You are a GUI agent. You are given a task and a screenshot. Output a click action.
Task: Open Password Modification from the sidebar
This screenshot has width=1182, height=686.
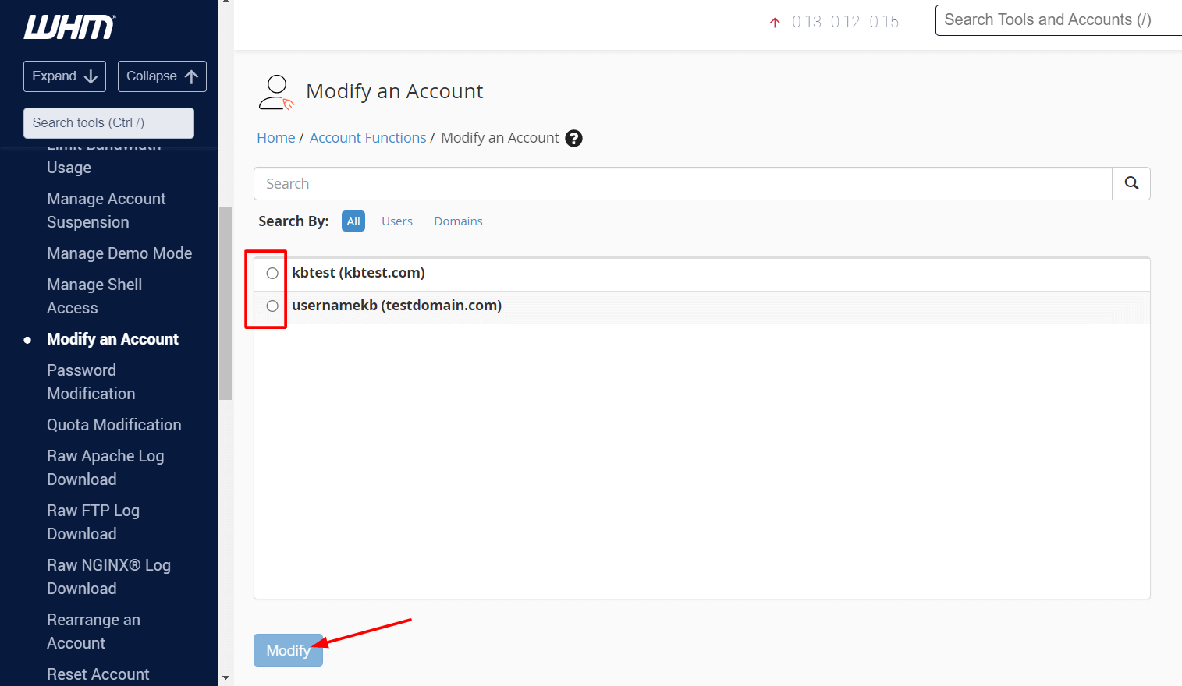91,381
